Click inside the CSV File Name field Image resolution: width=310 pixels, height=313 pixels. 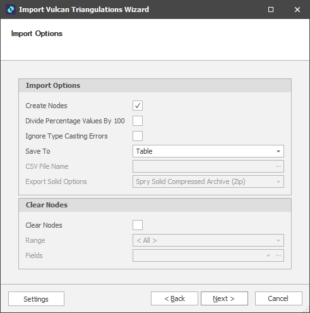[x=204, y=166]
